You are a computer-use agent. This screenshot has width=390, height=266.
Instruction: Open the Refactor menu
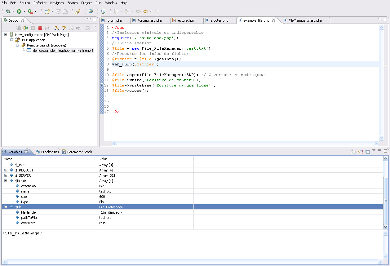[x=40, y=3]
